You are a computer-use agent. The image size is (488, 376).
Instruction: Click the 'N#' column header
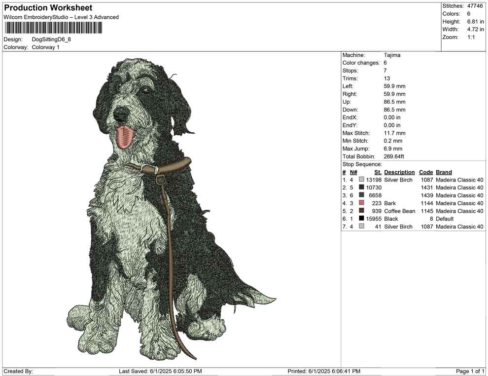tap(353, 172)
